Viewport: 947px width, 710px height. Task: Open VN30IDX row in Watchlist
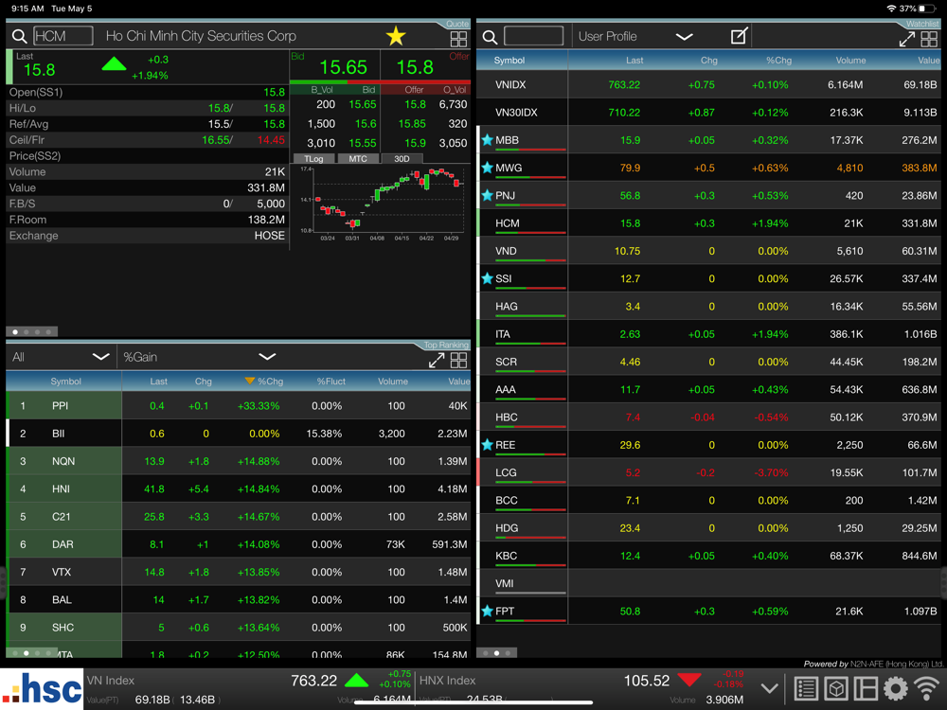707,113
